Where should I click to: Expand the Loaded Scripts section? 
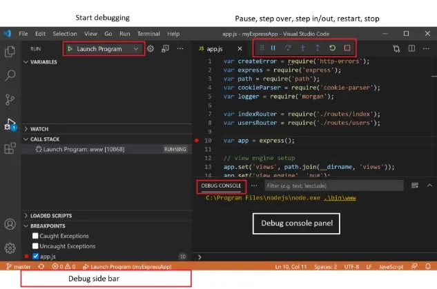coord(48,215)
